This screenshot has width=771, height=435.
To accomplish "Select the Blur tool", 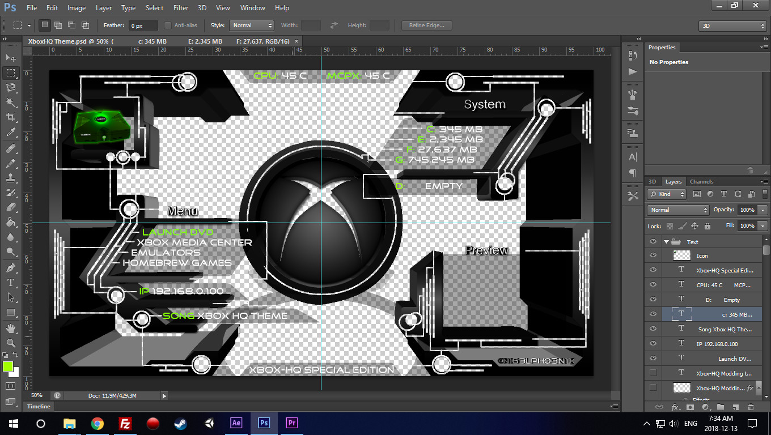I will [11, 237].
